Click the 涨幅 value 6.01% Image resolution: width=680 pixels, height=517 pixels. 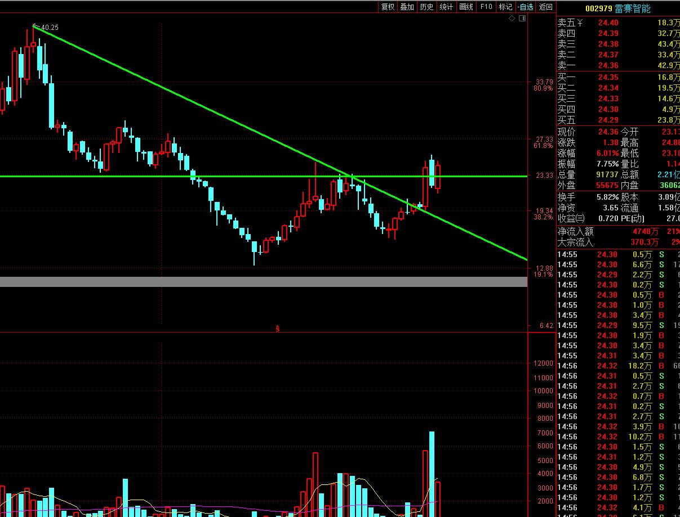click(607, 154)
